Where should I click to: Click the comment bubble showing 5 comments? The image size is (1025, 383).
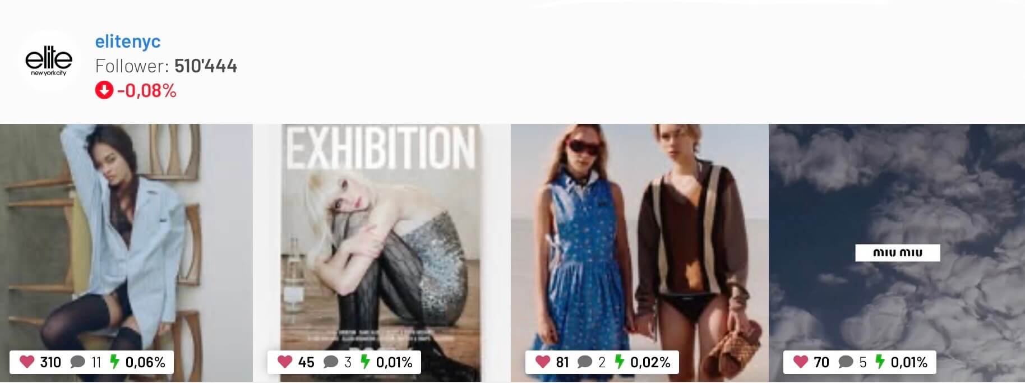(x=846, y=362)
